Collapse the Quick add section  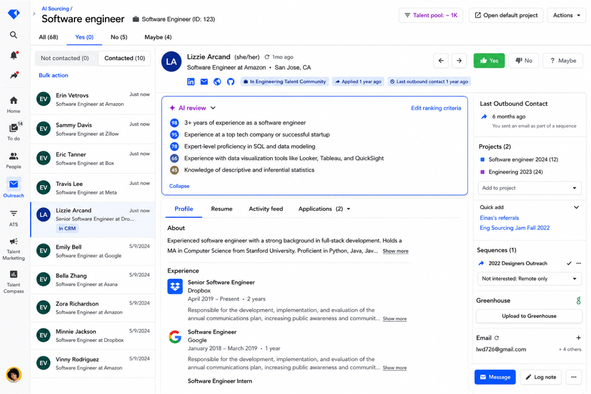[x=576, y=207]
